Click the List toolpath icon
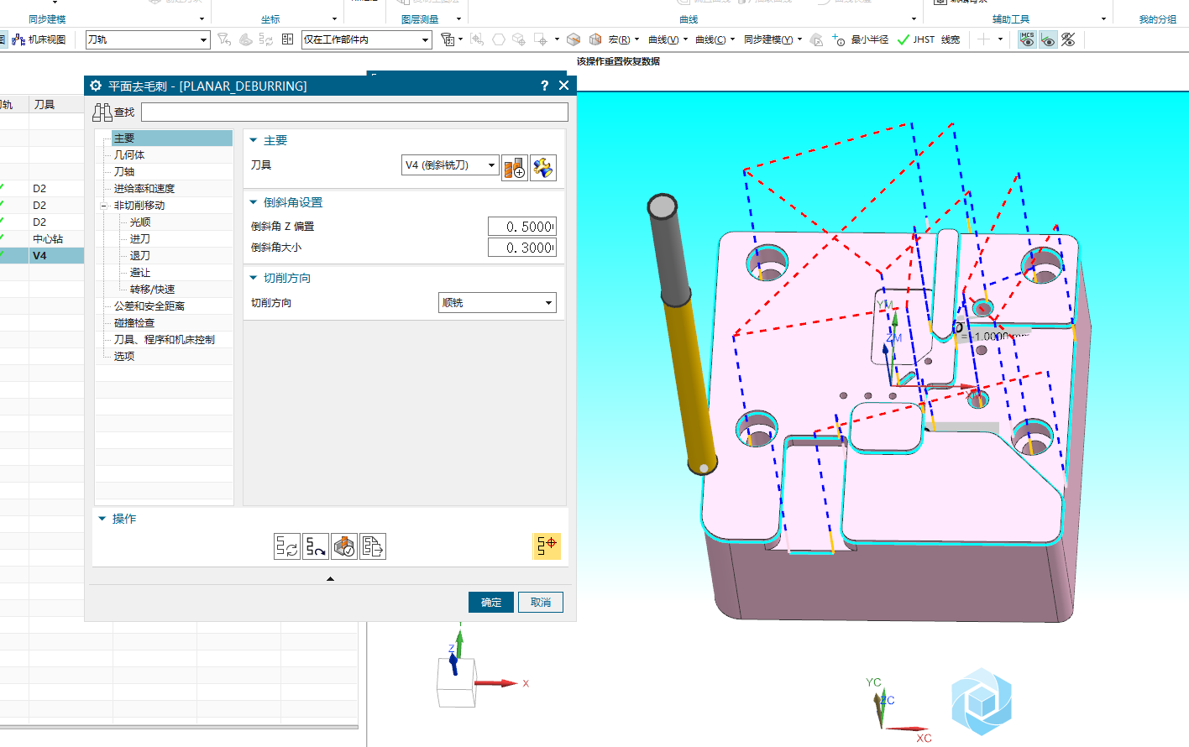Screen dimensions: 1189x747 point(373,546)
